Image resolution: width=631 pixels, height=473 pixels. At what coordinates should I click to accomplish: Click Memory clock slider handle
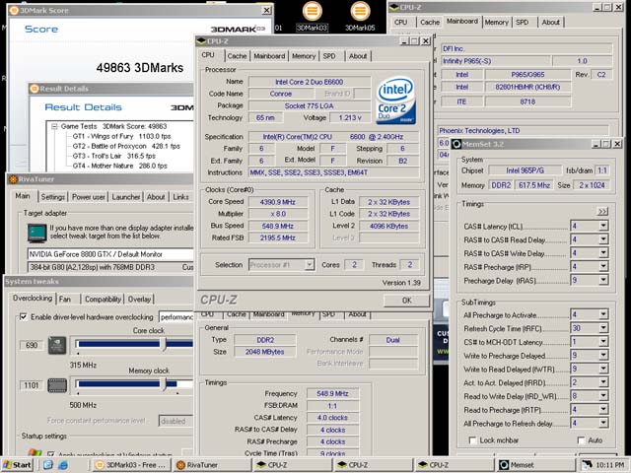163,384
